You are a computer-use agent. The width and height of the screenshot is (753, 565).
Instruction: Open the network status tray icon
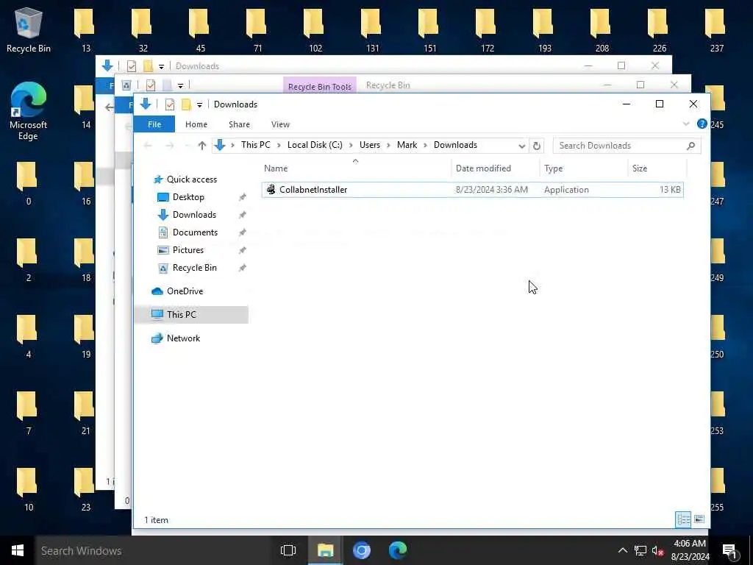coord(640,550)
